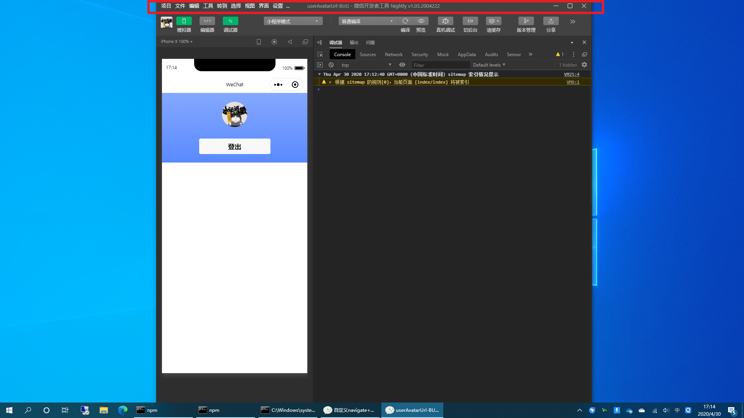Click the clear cache (清缓存) icon
744x418 pixels.
(x=493, y=21)
